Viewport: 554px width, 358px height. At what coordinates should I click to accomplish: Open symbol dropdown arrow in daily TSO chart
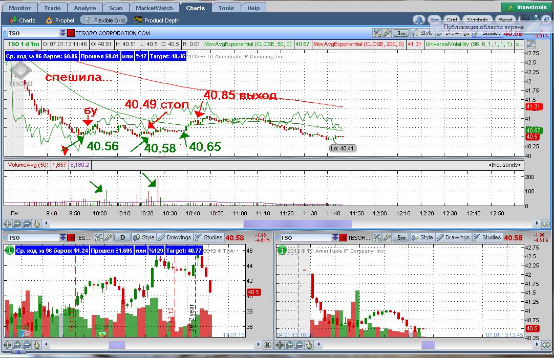(x=62, y=238)
